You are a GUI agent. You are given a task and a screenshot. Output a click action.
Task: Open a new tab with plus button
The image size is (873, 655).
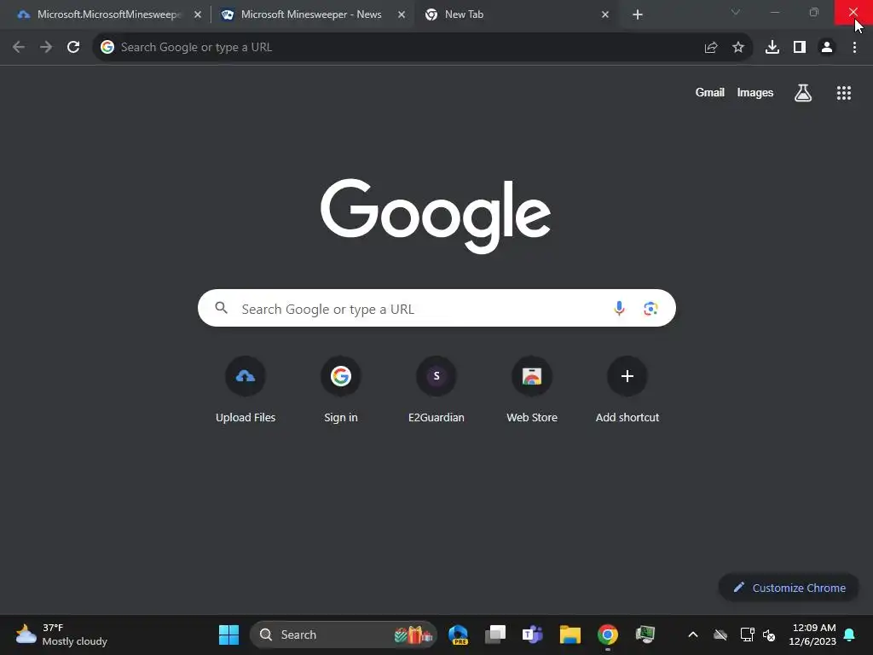point(638,15)
